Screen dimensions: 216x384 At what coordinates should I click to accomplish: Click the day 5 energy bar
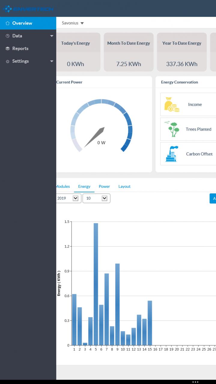(x=96, y=284)
